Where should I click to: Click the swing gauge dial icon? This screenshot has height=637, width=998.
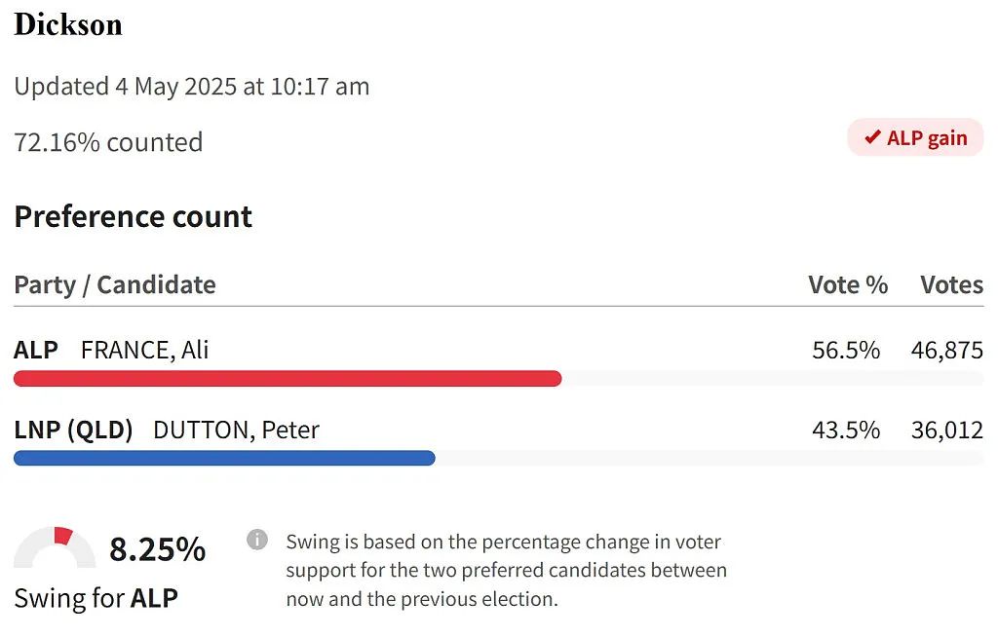pyautogui.click(x=55, y=547)
